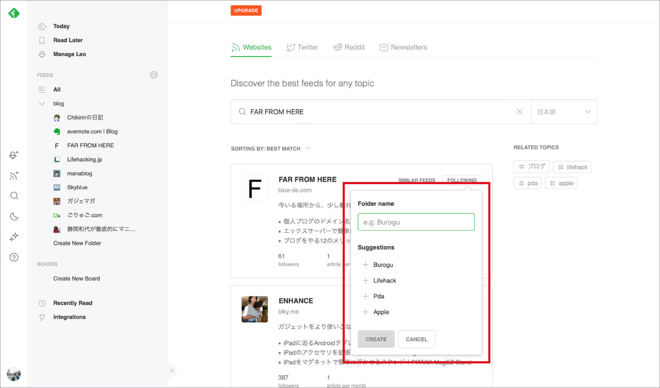The image size is (660, 388).
Task: Click the Folder name input field
Action: pos(416,222)
